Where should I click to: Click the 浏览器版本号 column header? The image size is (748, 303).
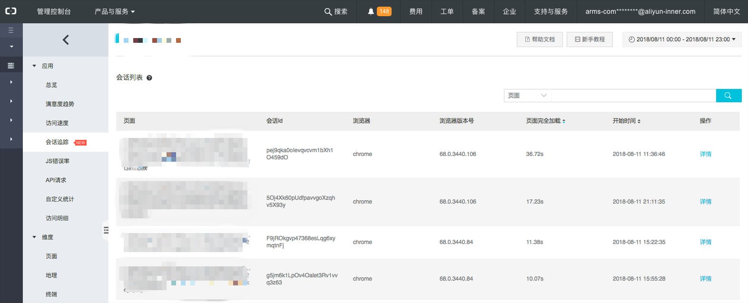[x=457, y=121]
